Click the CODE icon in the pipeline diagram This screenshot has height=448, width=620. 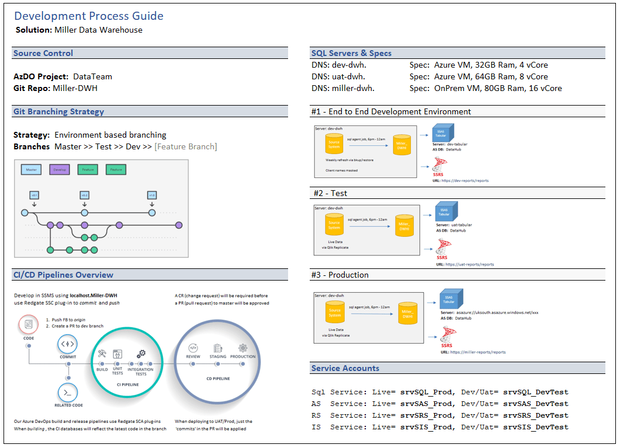point(28,324)
